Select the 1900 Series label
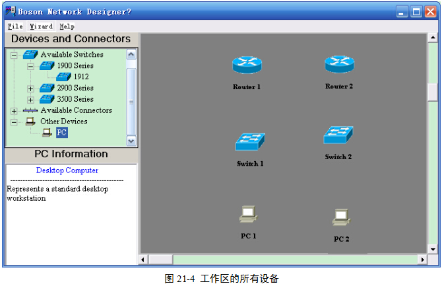 [75, 66]
